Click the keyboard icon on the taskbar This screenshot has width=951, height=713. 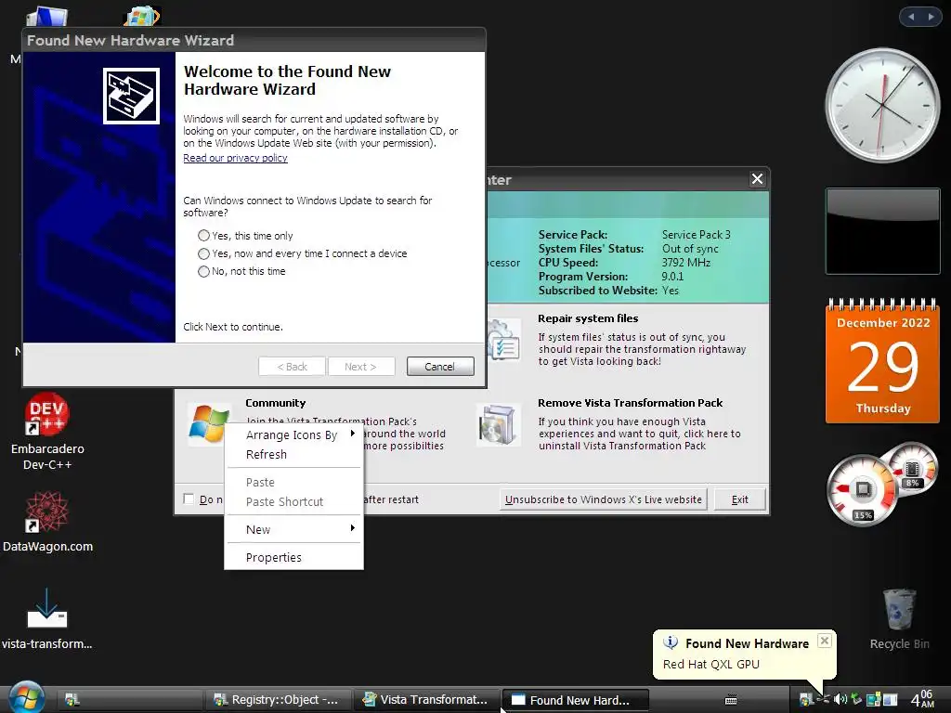[731, 700]
